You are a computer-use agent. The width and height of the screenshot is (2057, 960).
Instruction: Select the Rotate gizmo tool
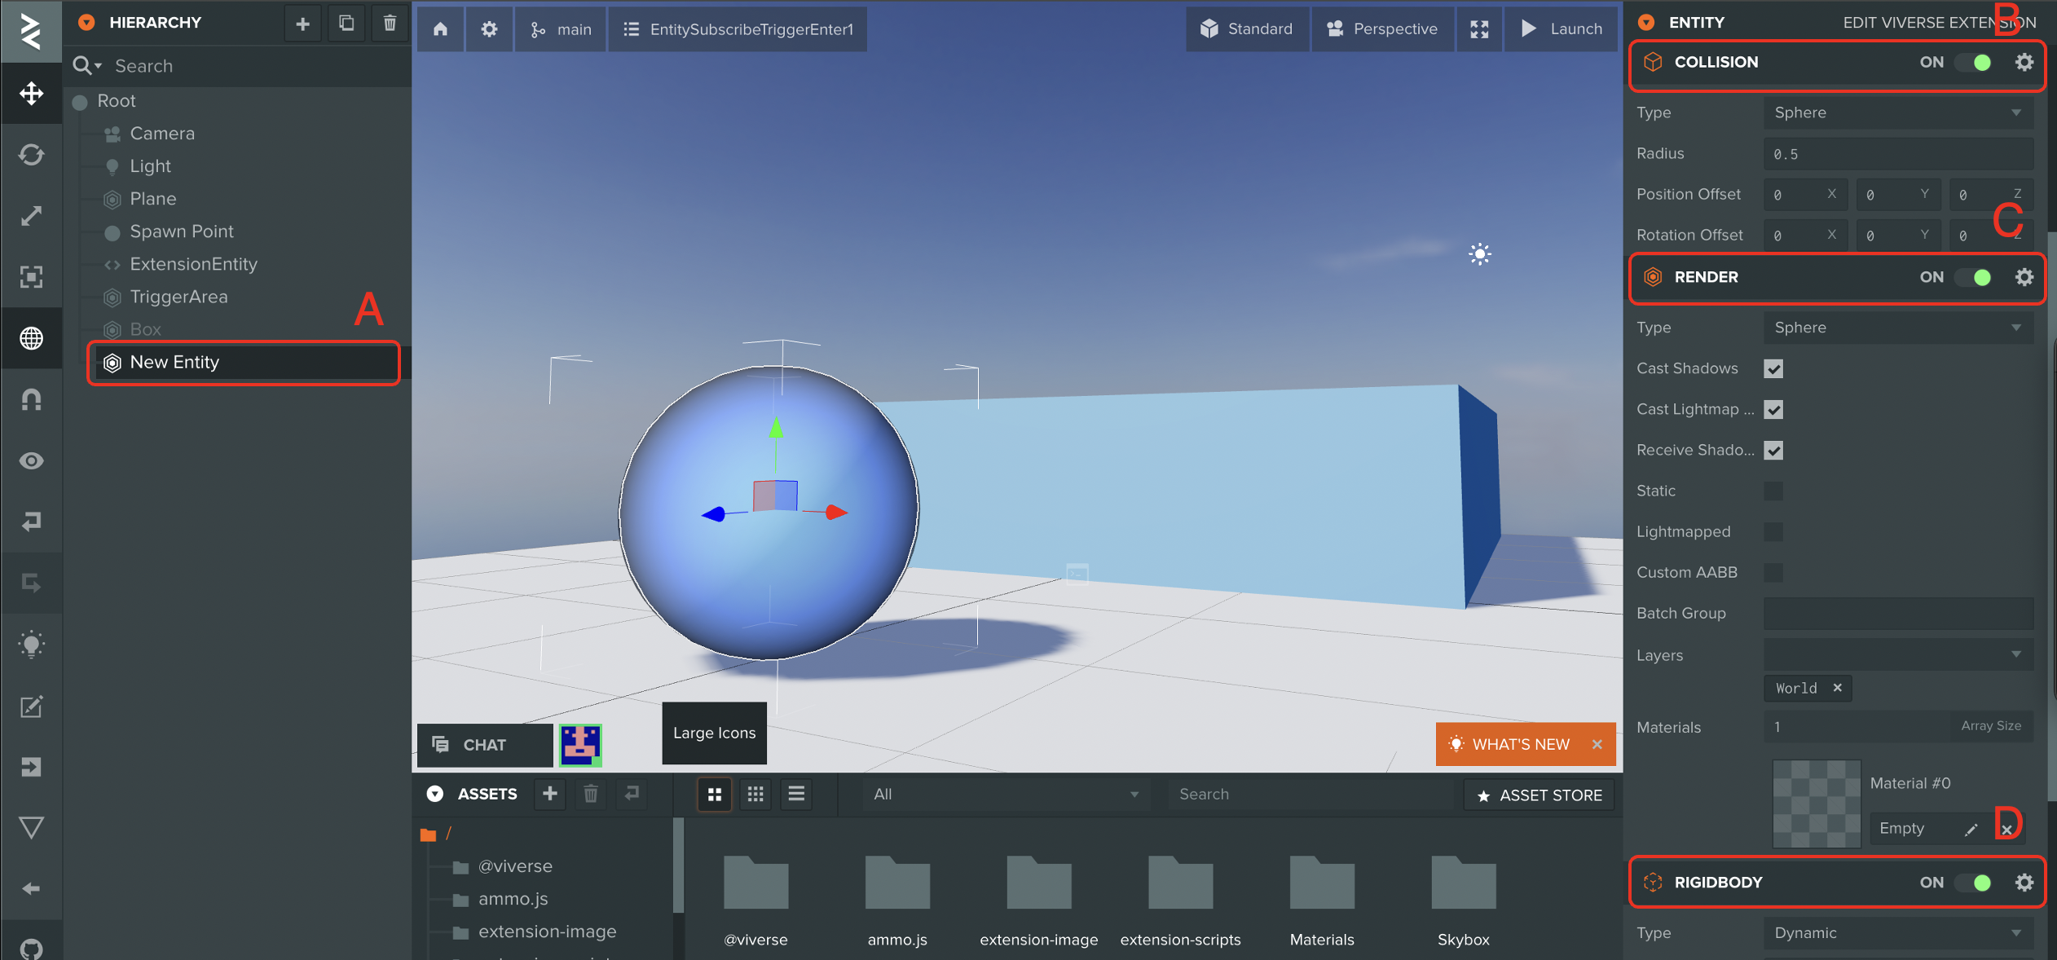pos(31,155)
